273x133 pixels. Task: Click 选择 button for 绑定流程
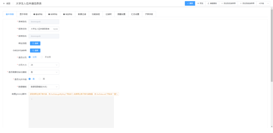click(x=35, y=43)
